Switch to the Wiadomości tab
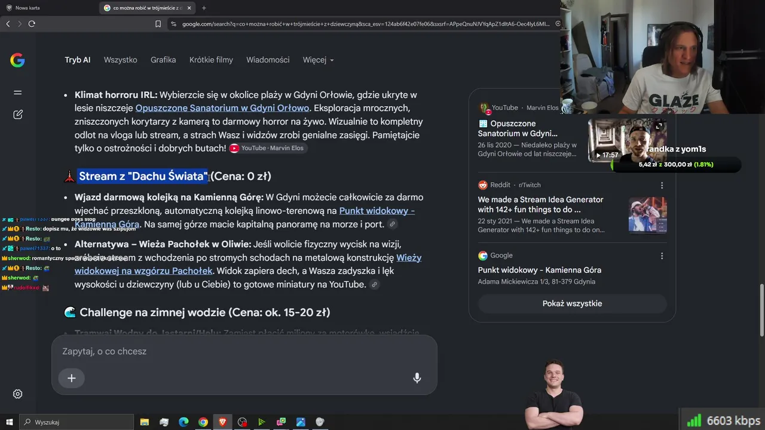The width and height of the screenshot is (765, 430). (x=268, y=60)
